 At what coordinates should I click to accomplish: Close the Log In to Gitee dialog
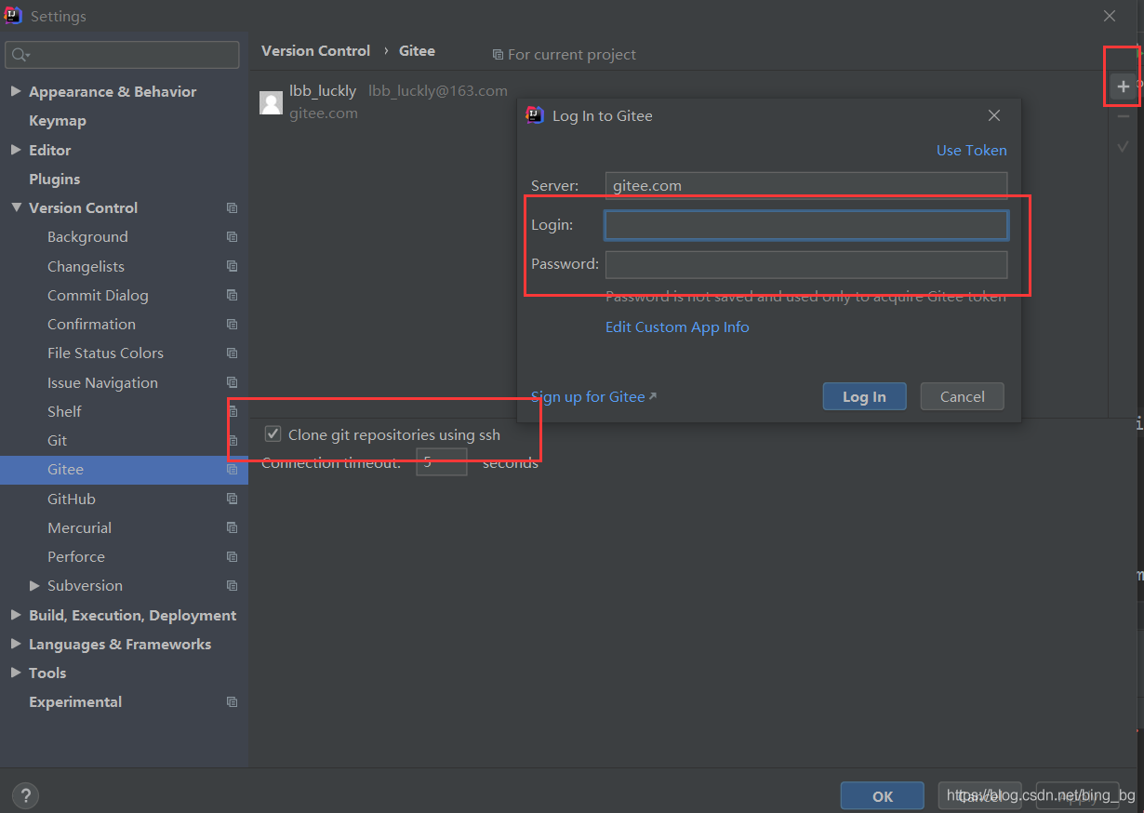pyautogui.click(x=994, y=115)
